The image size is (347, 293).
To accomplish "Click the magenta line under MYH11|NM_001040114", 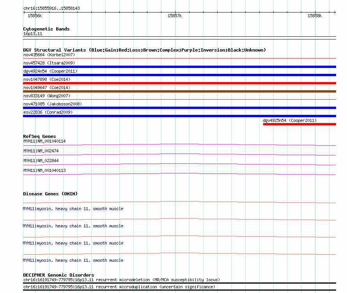I will click(179, 145).
